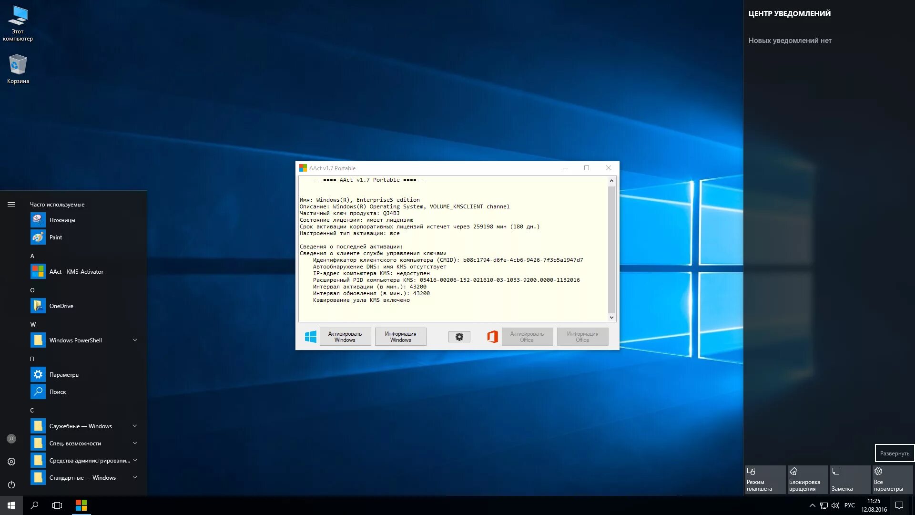Open OneDrive from the Start menu

tap(85, 306)
